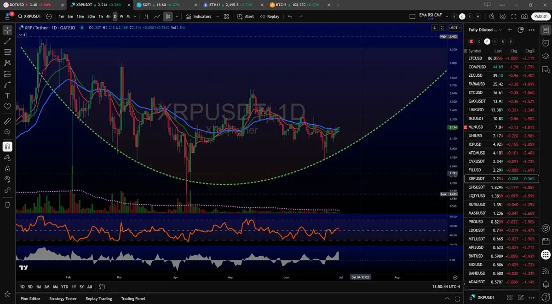This screenshot has height=304, width=552.
Task: Select FILUSD row in watchlist
Action: point(501,170)
